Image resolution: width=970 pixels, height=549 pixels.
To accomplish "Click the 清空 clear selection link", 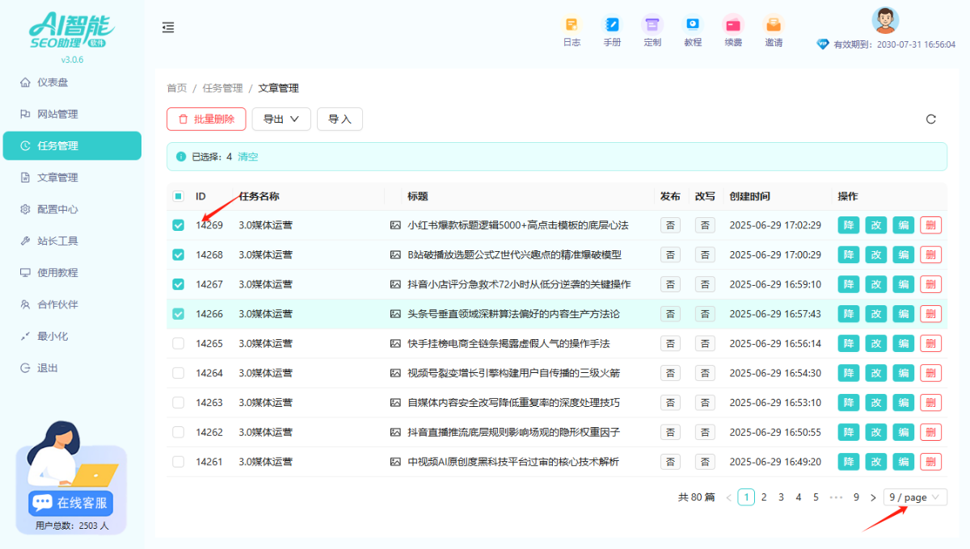I will [248, 157].
